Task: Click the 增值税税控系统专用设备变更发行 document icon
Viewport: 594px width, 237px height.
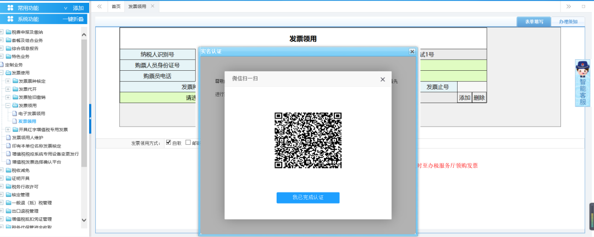Action: (x=8, y=154)
